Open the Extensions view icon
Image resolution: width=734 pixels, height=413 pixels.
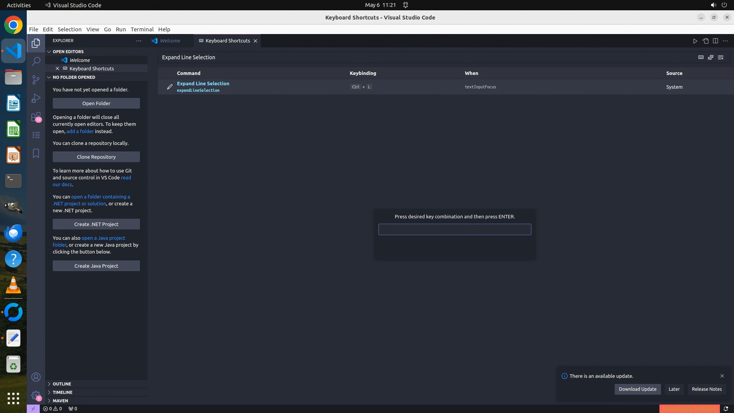36,117
